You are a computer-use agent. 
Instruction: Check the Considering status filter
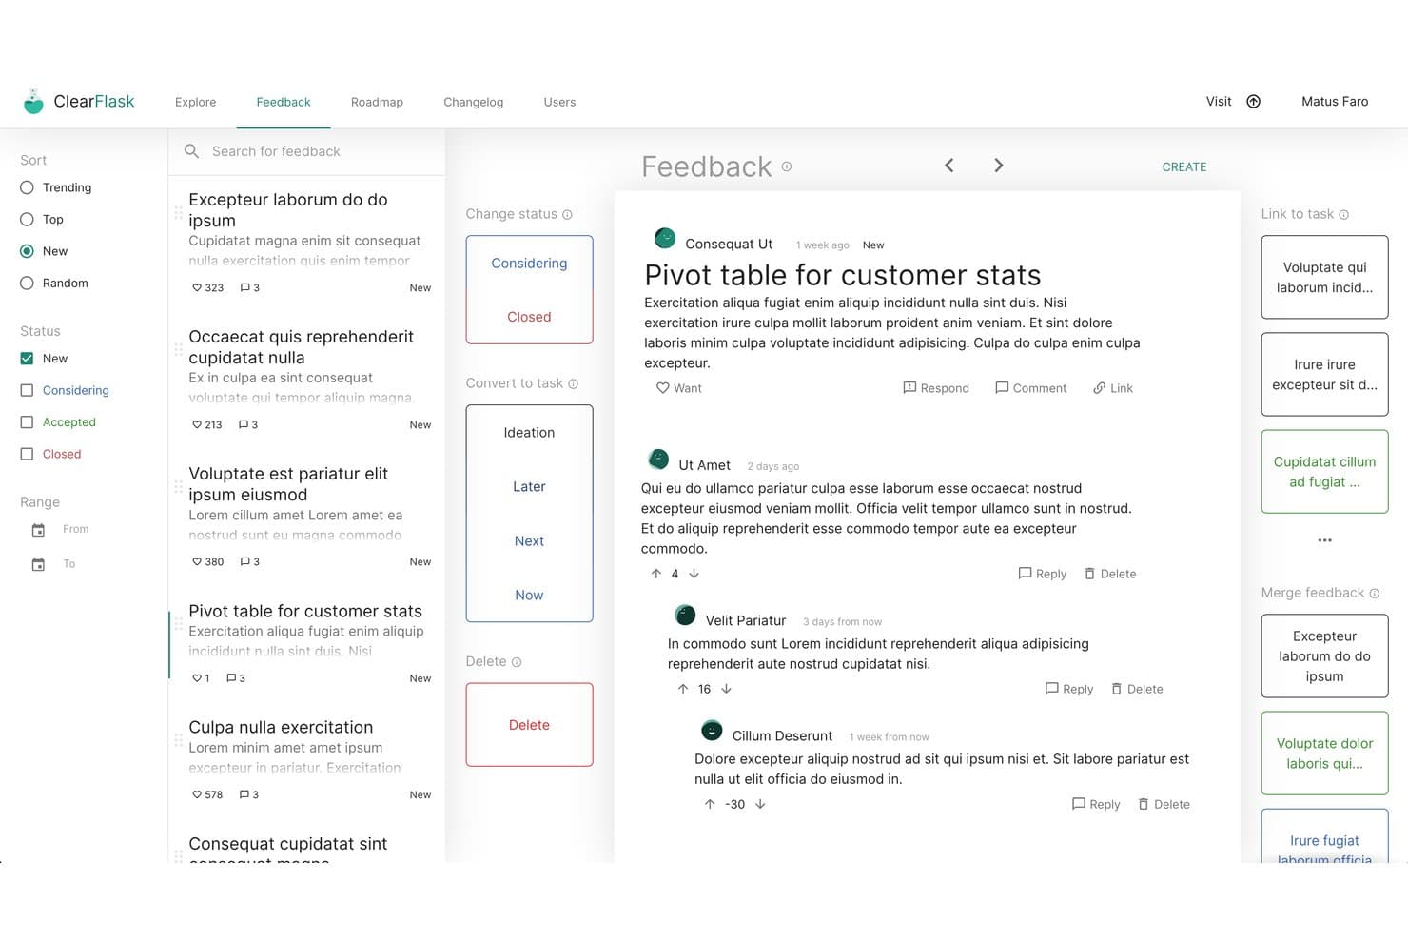[27, 391]
